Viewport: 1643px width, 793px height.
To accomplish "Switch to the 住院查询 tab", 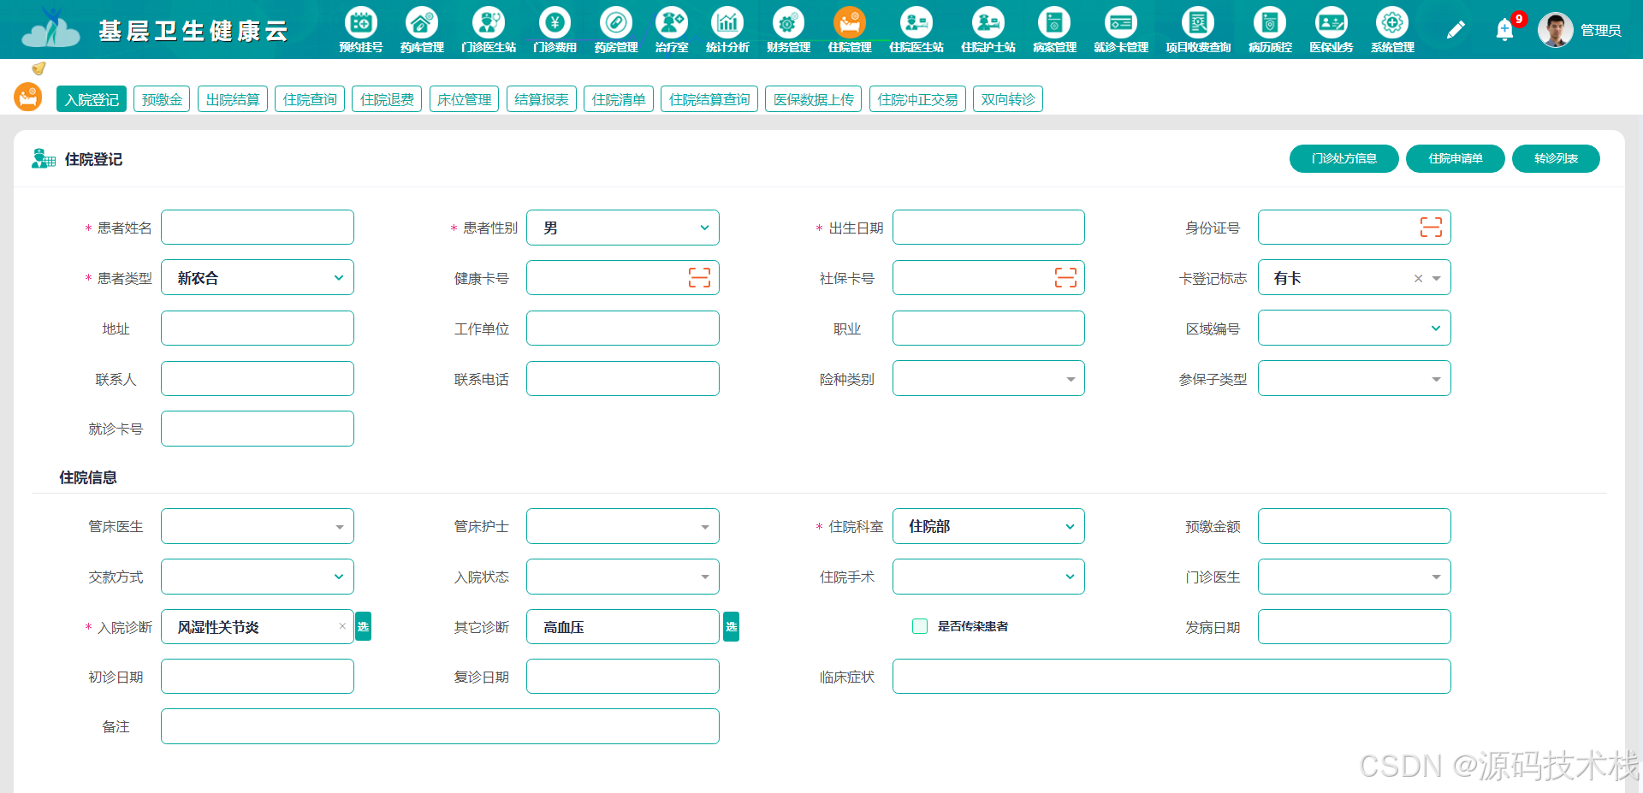I will [310, 99].
